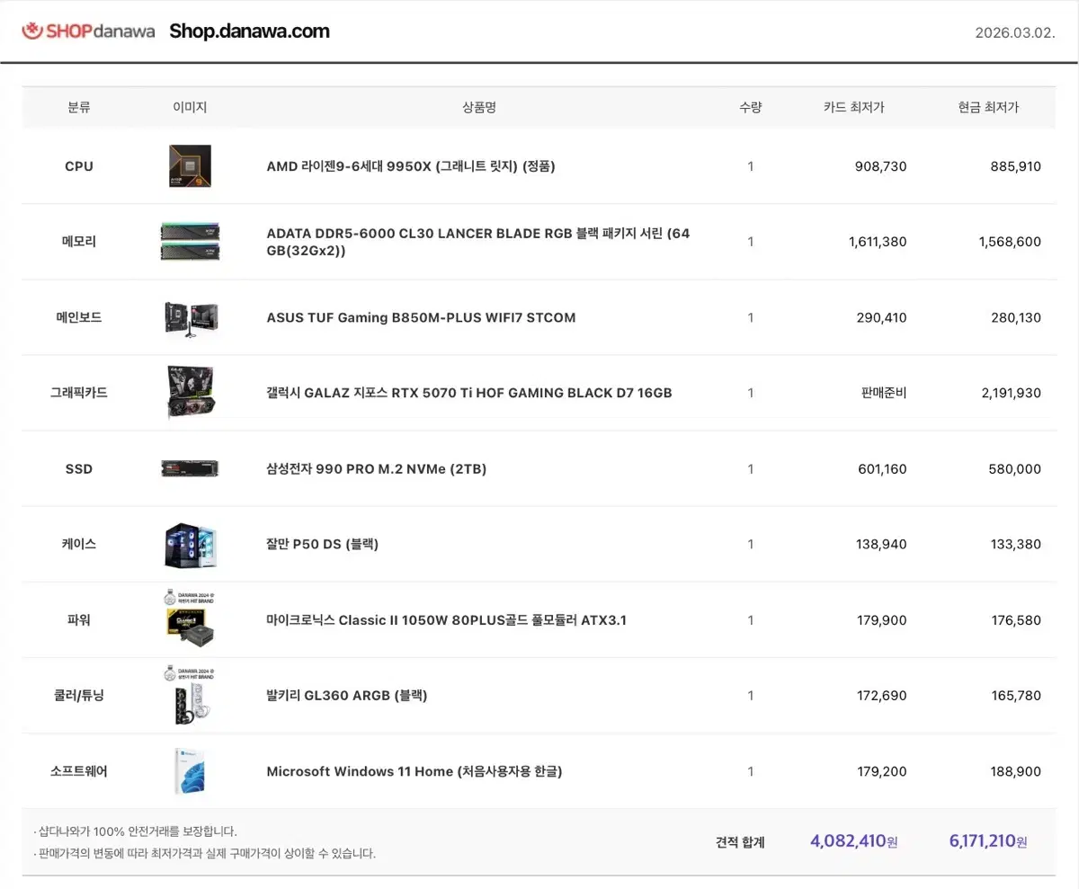The width and height of the screenshot is (1079, 889).
Task: Click the AMD Ryzen 9950X CPU thumbnail
Action: [190, 166]
